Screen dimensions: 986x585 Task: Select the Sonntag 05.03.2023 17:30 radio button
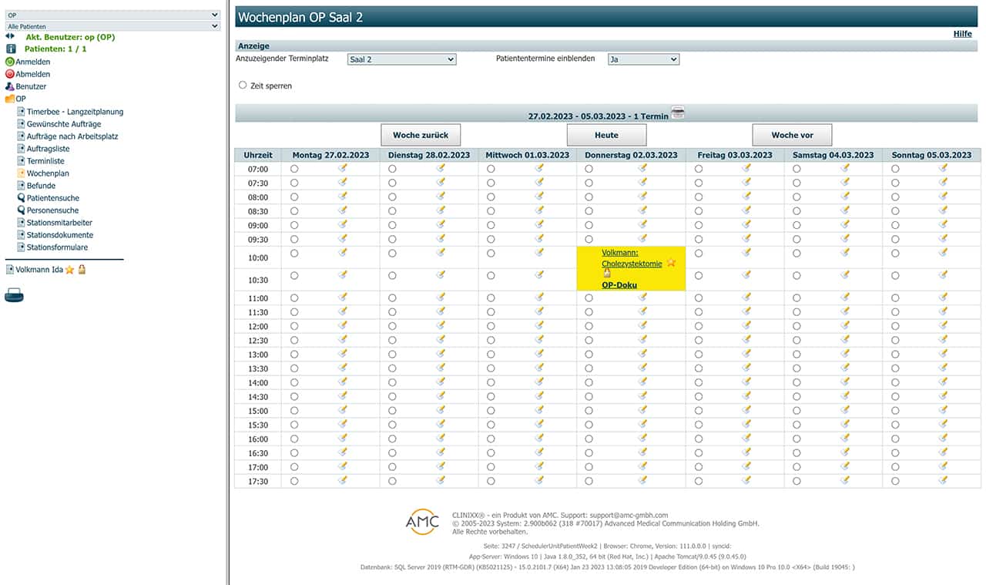click(895, 481)
